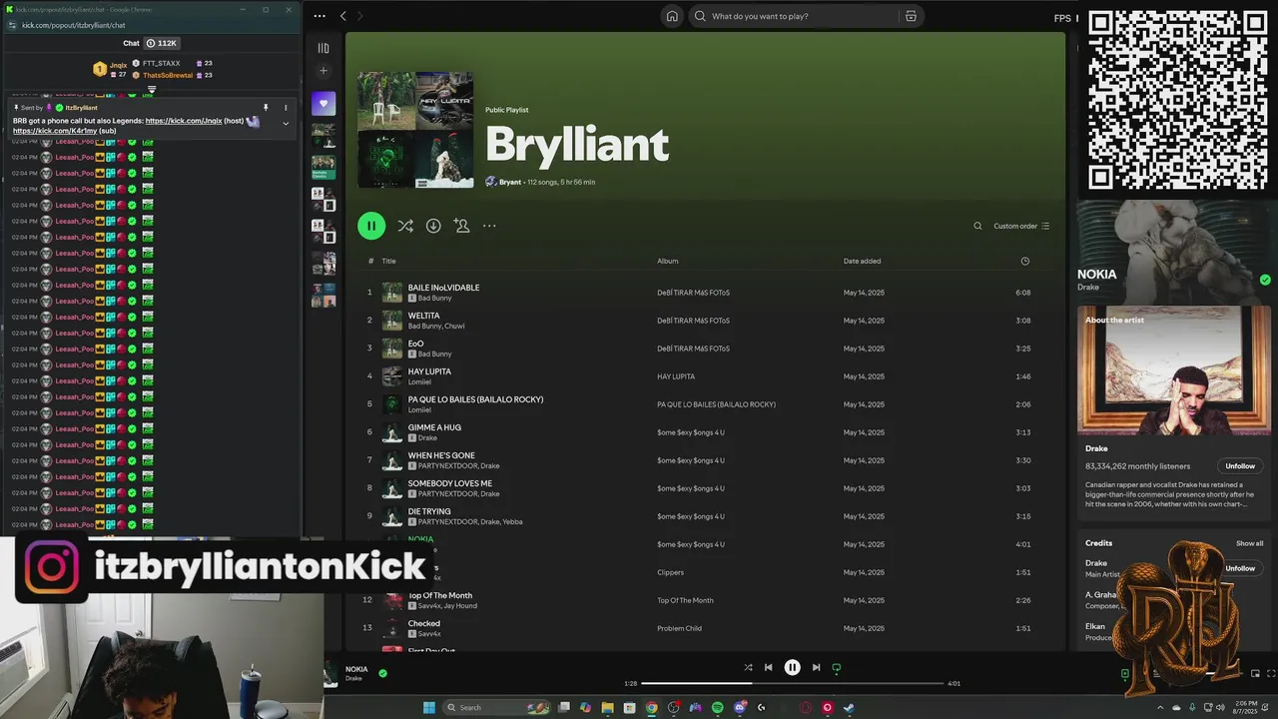Click the Windows taskbar search box
The width and height of the screenshot is (1278, 719).
[x=497, y=707]
